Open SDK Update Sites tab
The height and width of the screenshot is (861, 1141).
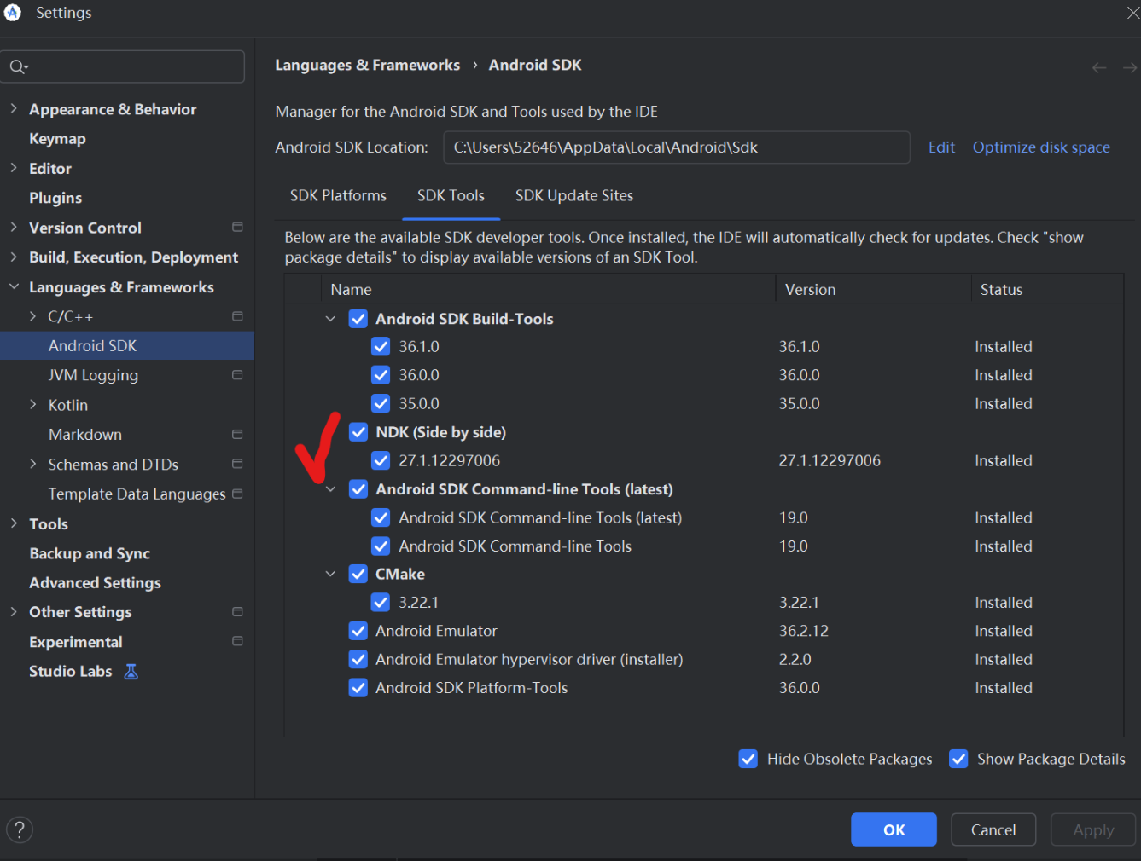tap(574, 195)
